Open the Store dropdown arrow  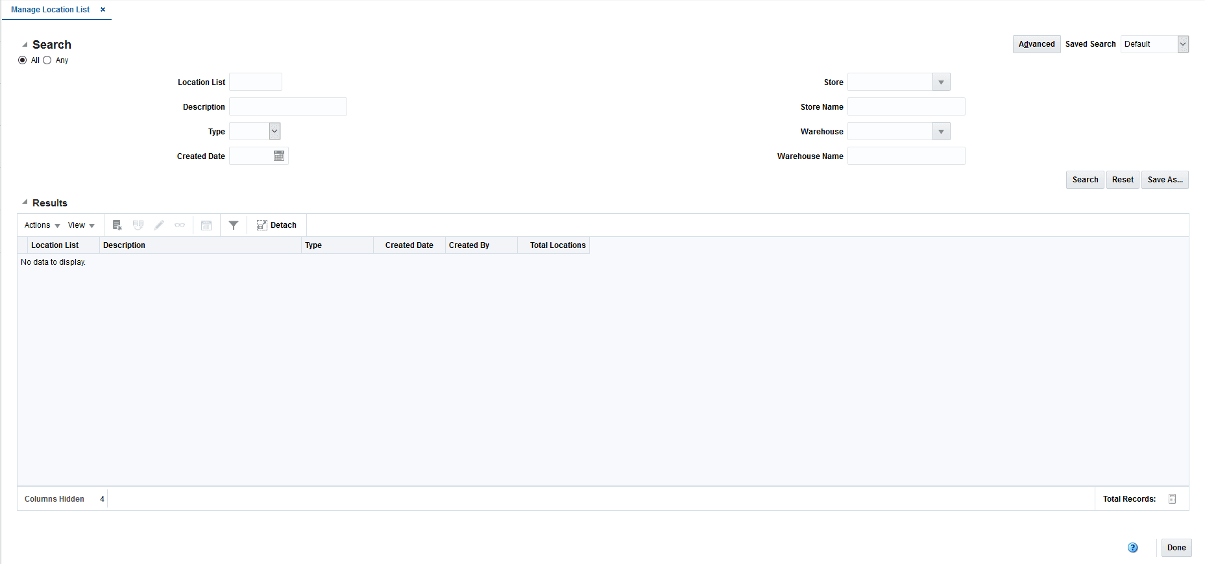coord(941,82)
